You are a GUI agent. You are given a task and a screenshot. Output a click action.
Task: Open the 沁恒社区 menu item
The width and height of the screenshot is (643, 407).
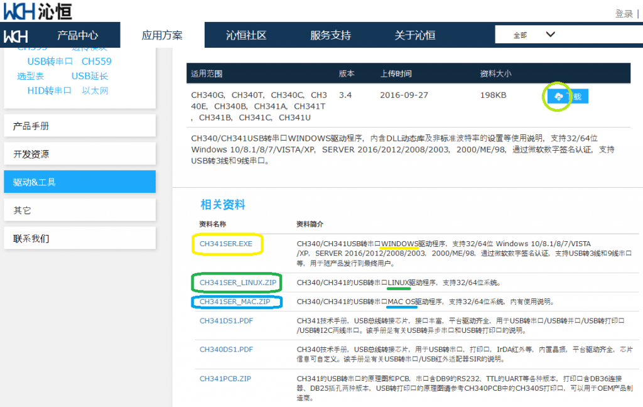(246, 35)
